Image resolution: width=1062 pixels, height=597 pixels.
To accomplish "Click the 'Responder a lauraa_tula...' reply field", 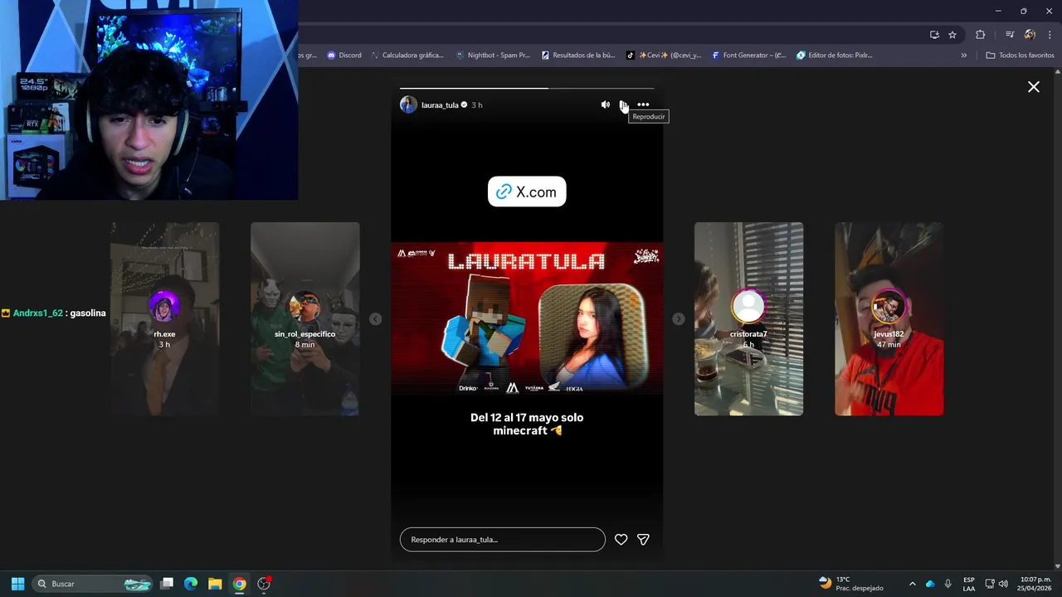I will coord(503,540).
